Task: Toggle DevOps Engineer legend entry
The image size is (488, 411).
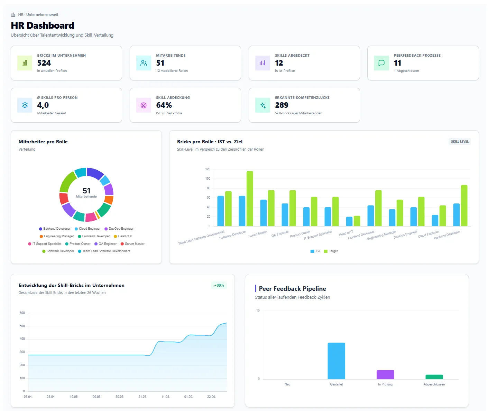Action: tap(119, 229)
